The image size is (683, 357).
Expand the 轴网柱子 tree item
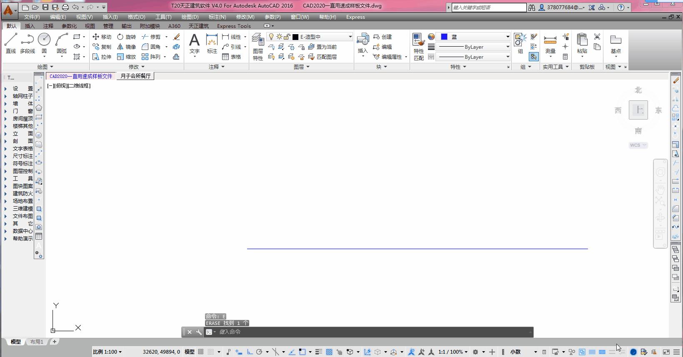6,96
